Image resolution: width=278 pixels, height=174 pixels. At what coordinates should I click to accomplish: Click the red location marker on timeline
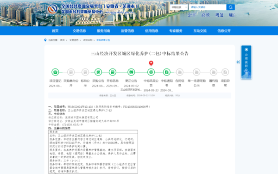pyautogui.click(x=151, y=63)
